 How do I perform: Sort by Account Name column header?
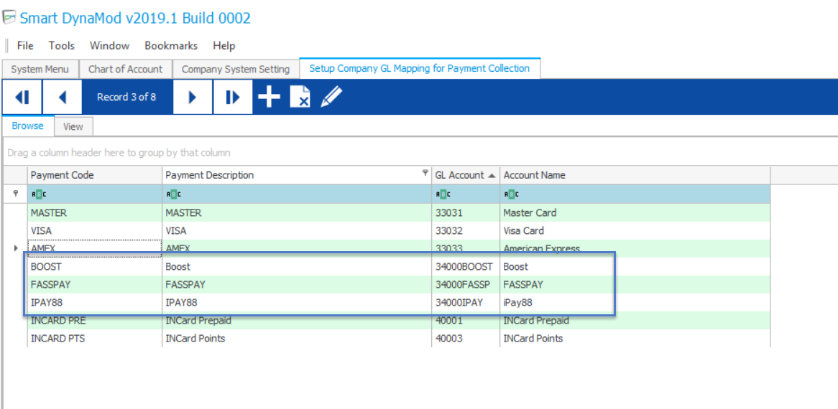point(635,175)
